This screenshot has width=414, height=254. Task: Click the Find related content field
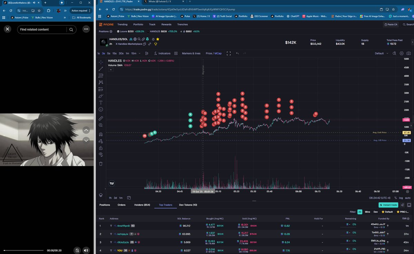point(43,29)
